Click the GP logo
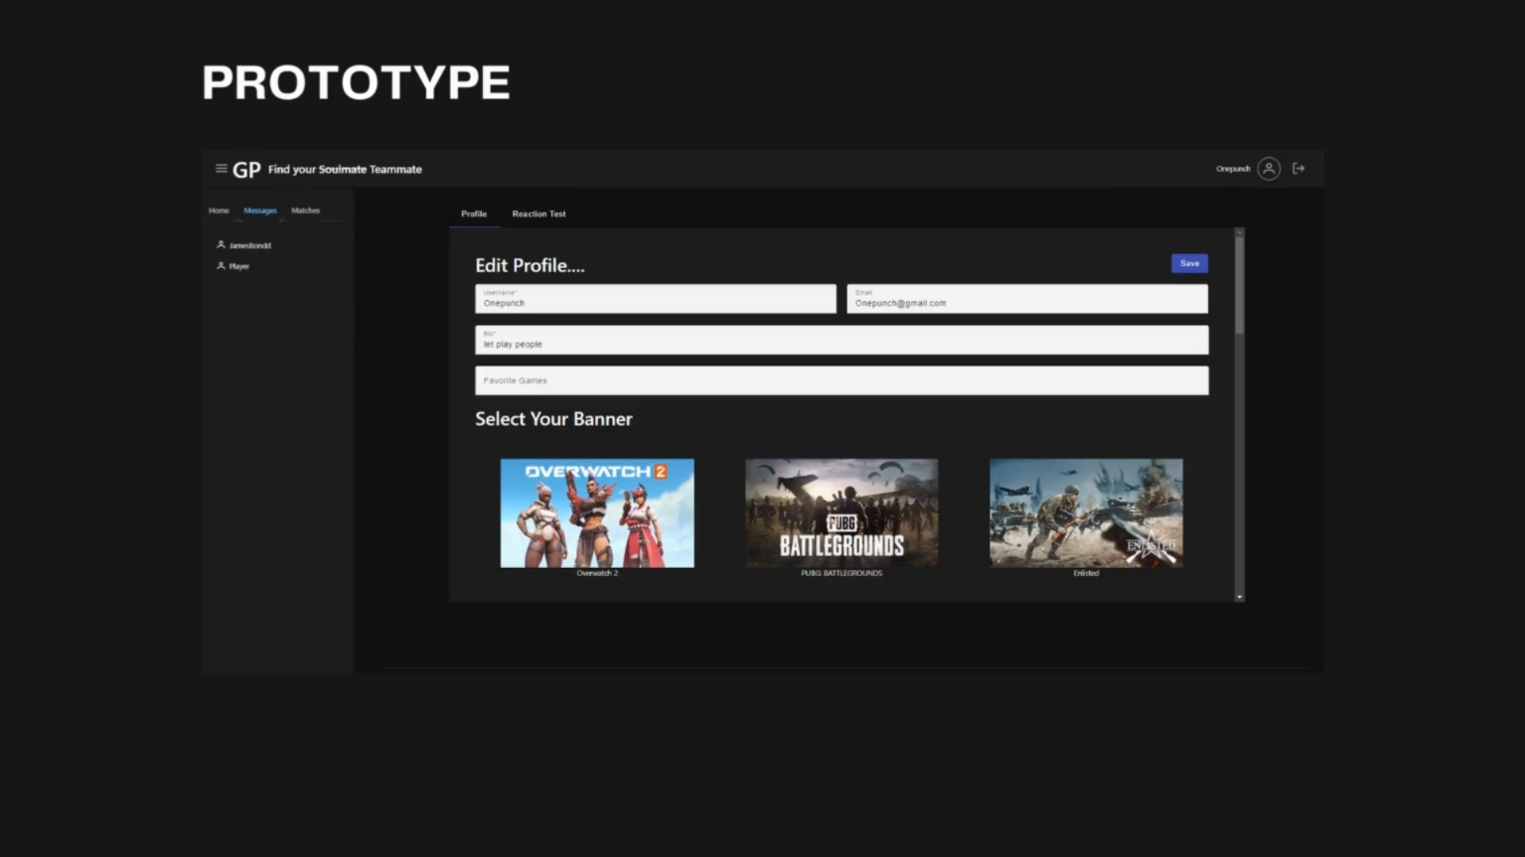This screenshot has height=857, width=1525. tap(246, 170)
